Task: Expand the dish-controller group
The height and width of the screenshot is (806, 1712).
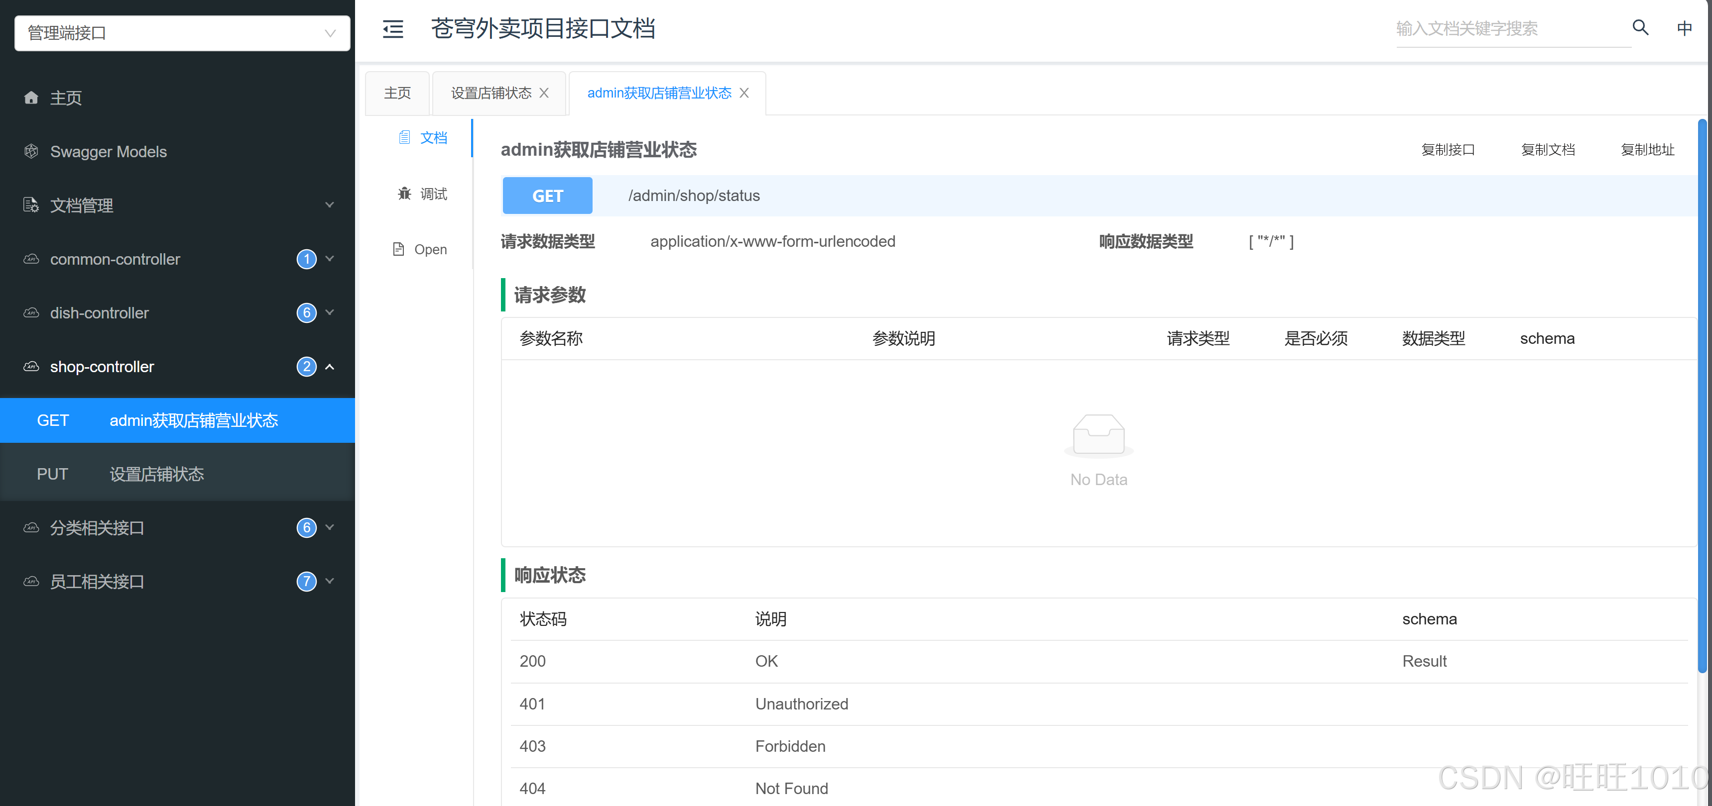Action: (x=329, y=313)
